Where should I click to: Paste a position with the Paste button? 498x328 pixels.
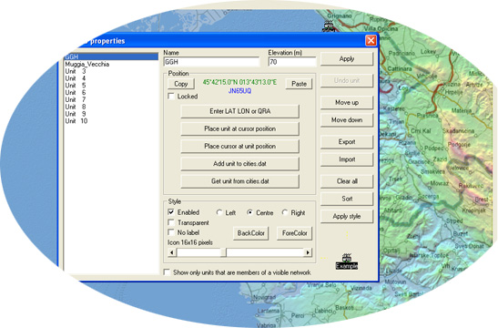(x=299, y=84)
